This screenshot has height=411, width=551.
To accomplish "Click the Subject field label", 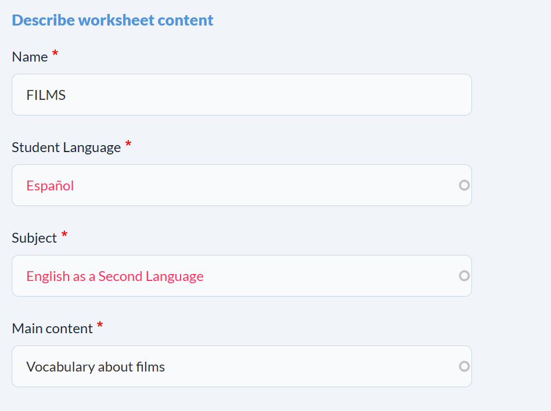I will 34,238.
